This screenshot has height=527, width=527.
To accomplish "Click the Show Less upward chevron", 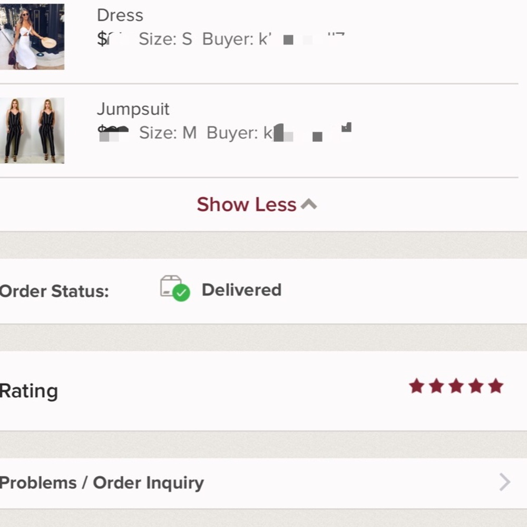I will (x=309, y=204).
